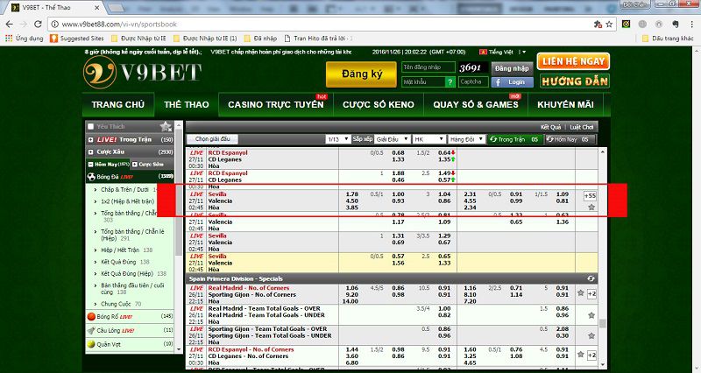Click the football icon next to Bóng Đá
Screen dimensions: 701x373
click(x=91, y=177)
